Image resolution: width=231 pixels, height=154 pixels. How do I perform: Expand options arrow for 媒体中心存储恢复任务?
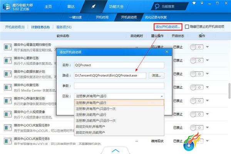point(207,100)
